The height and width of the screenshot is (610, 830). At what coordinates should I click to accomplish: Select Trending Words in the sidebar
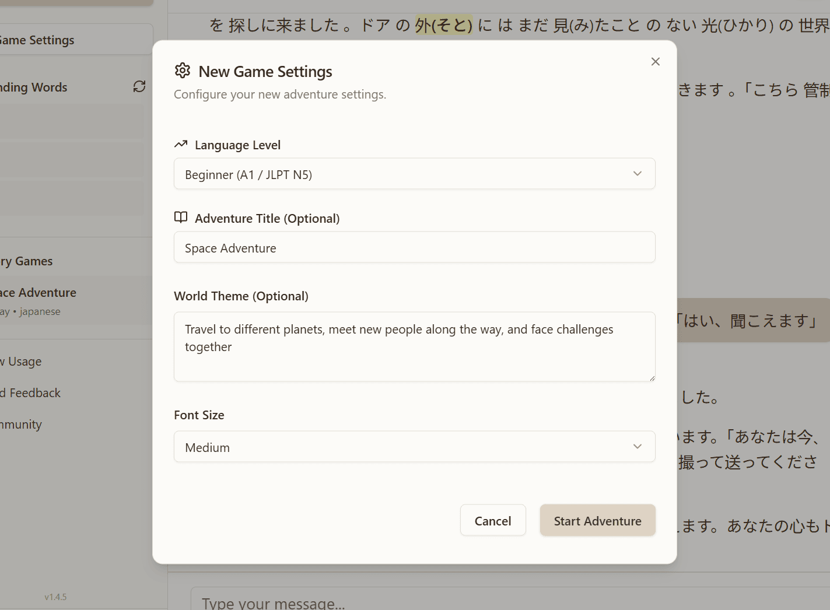(34, 87)
